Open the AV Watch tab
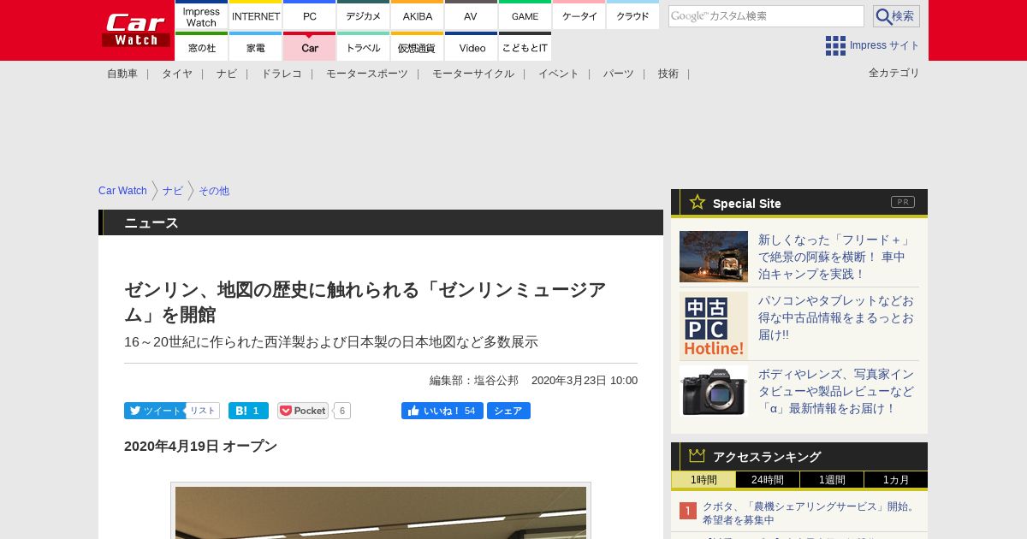This screenshot has width=1027, height=539. click(471, 15)
